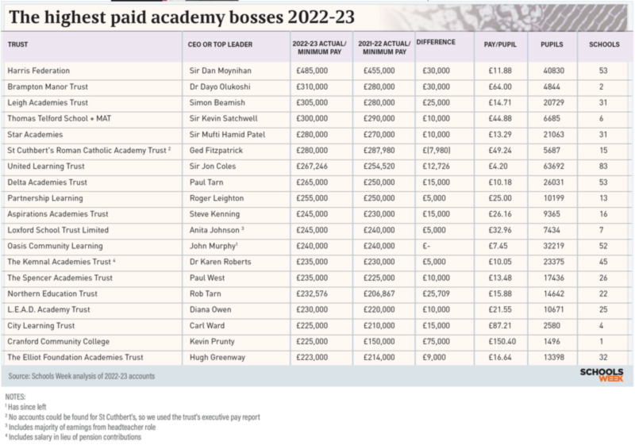Click the £87.21 pay per pupil value
This screenshot has width=635, height=445.
pyautogui.click(x=500, y=326)
